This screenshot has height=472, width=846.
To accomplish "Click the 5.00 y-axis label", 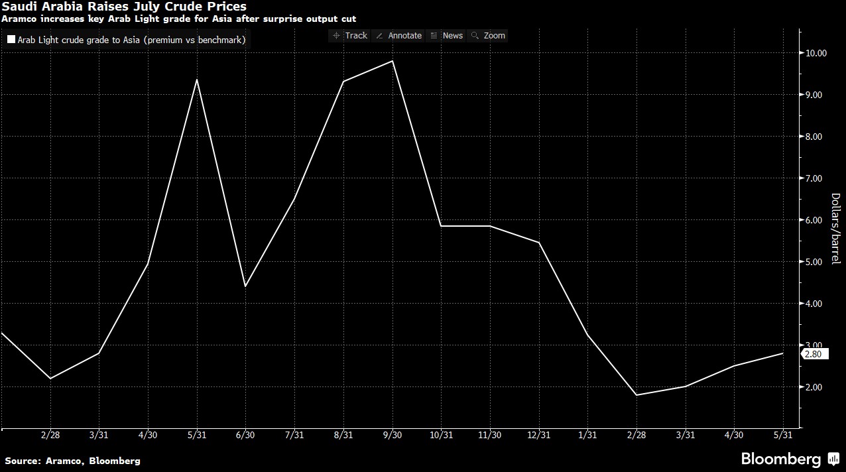I will 813,262.
